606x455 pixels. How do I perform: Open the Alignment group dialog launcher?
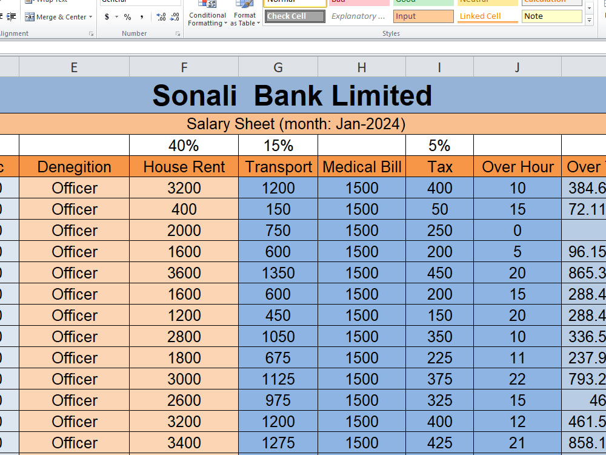pos(92,34)
